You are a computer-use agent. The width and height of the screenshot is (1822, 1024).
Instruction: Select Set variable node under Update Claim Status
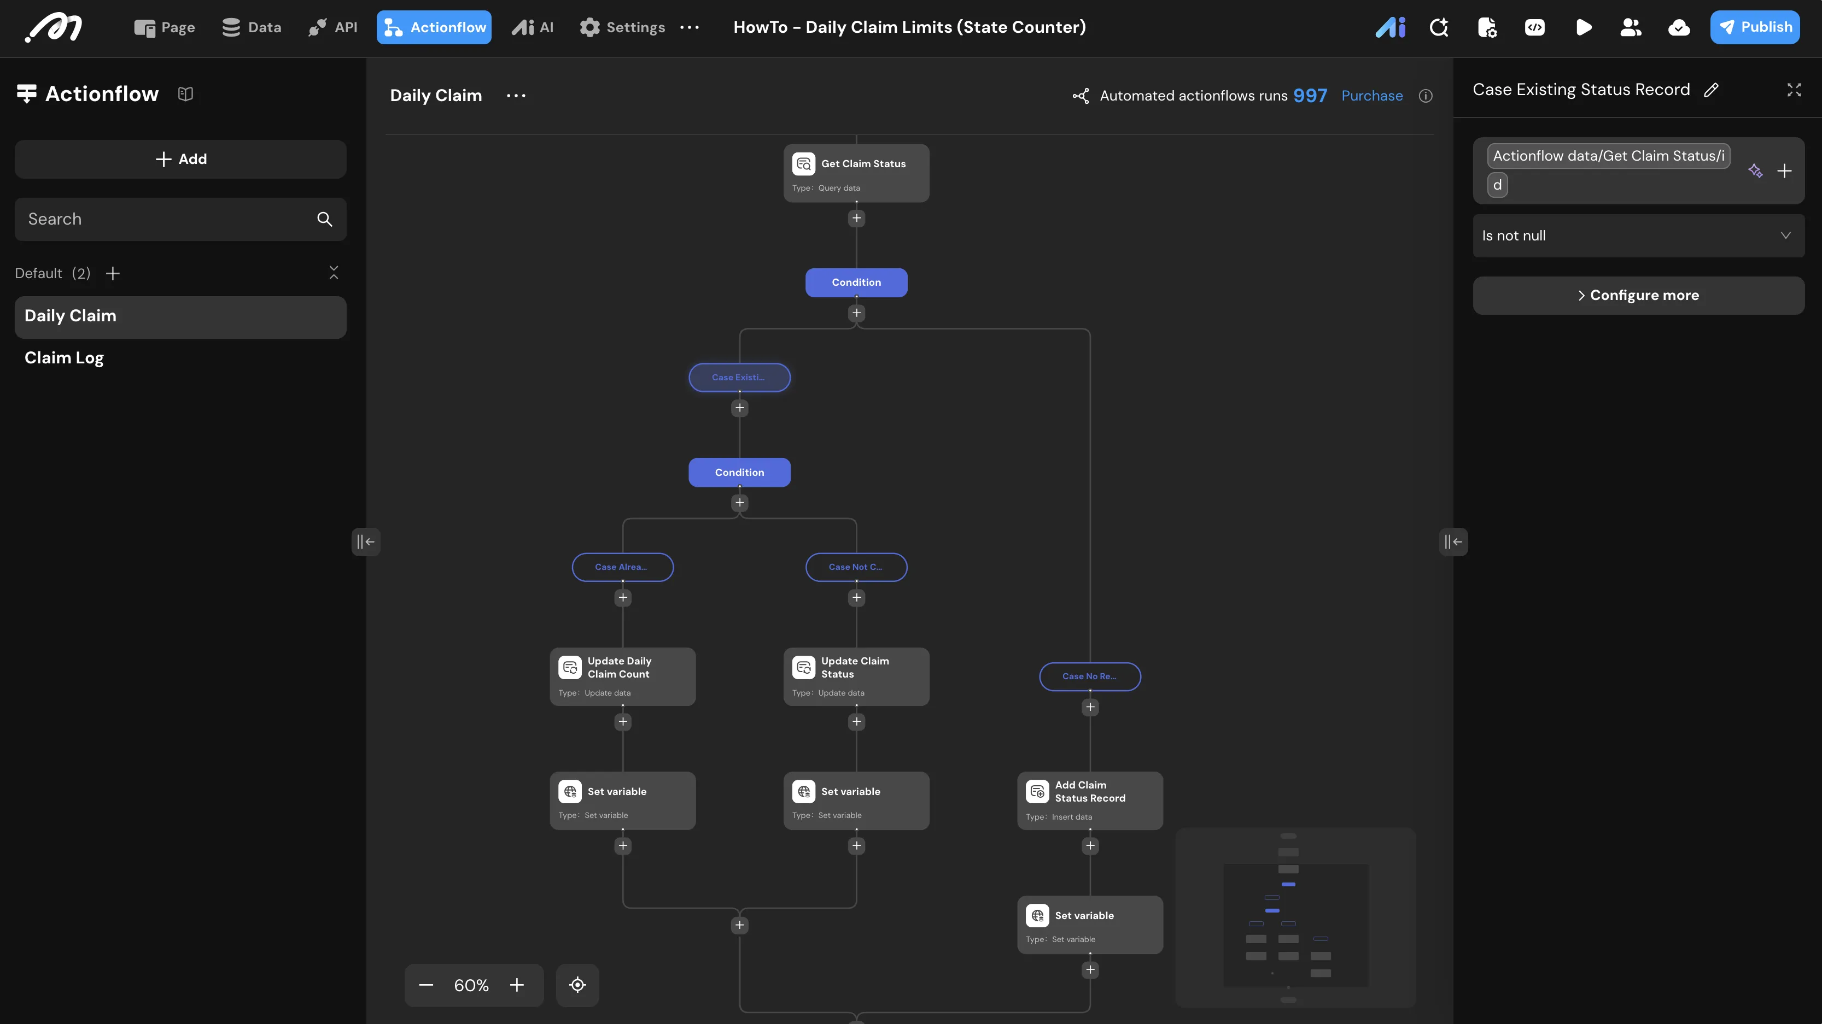[856, 801]
